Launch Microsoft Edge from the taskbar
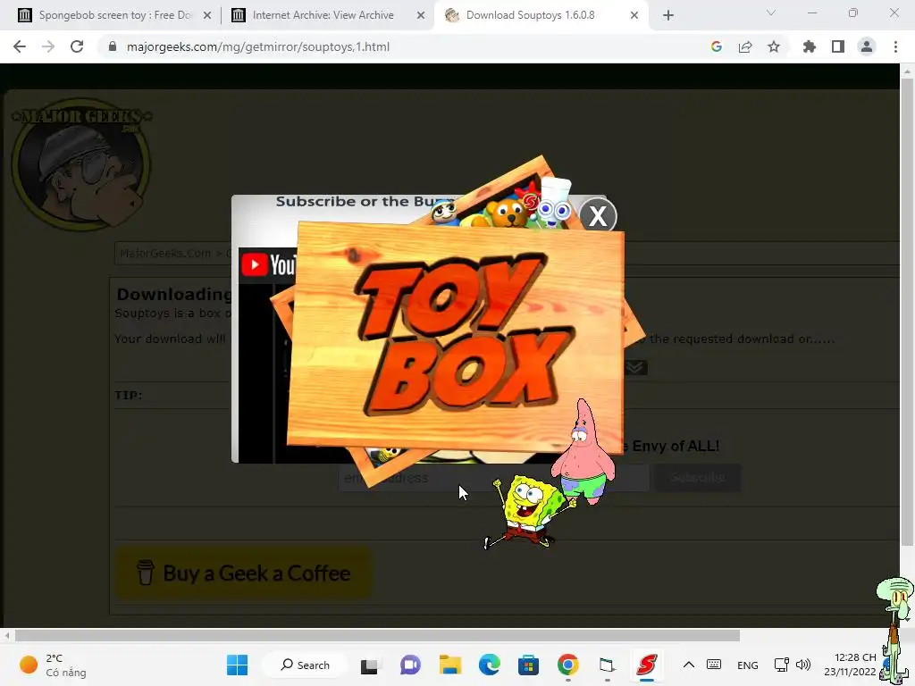This screenshot has width=915, height=686. pyautogui.click(x=490, y=665)
